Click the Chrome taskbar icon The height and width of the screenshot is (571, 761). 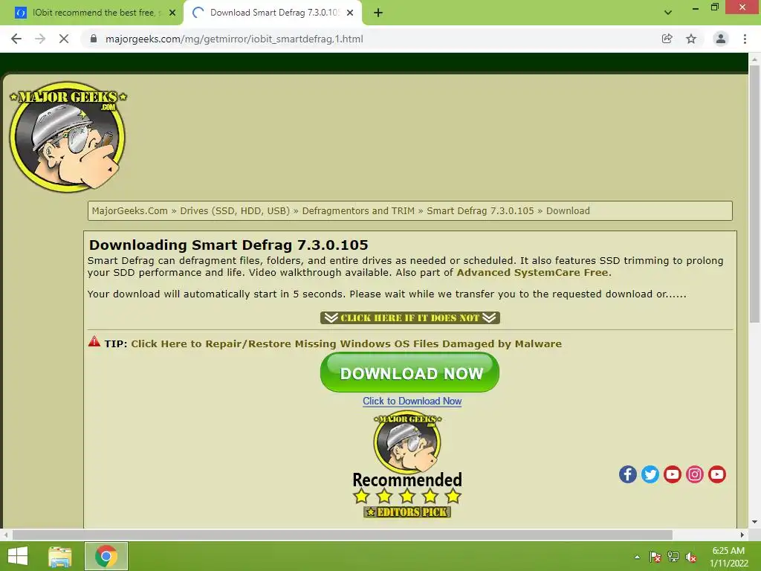(x=106, y=556)
